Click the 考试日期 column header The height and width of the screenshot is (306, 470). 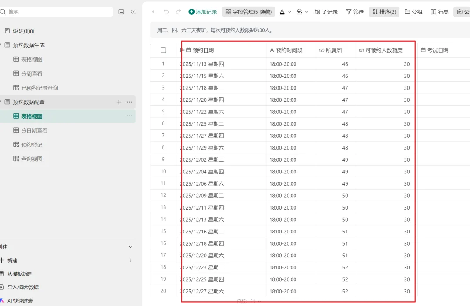[x=443, y=50]
